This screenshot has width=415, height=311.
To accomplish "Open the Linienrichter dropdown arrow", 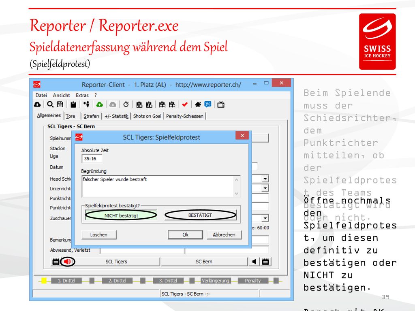I will click(265, 188).
